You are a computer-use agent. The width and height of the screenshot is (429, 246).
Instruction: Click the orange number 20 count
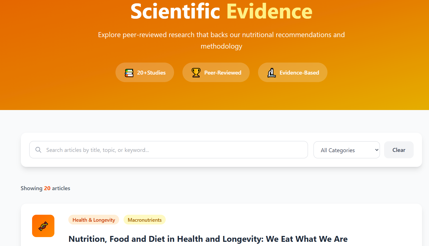[x=47, y=188]
